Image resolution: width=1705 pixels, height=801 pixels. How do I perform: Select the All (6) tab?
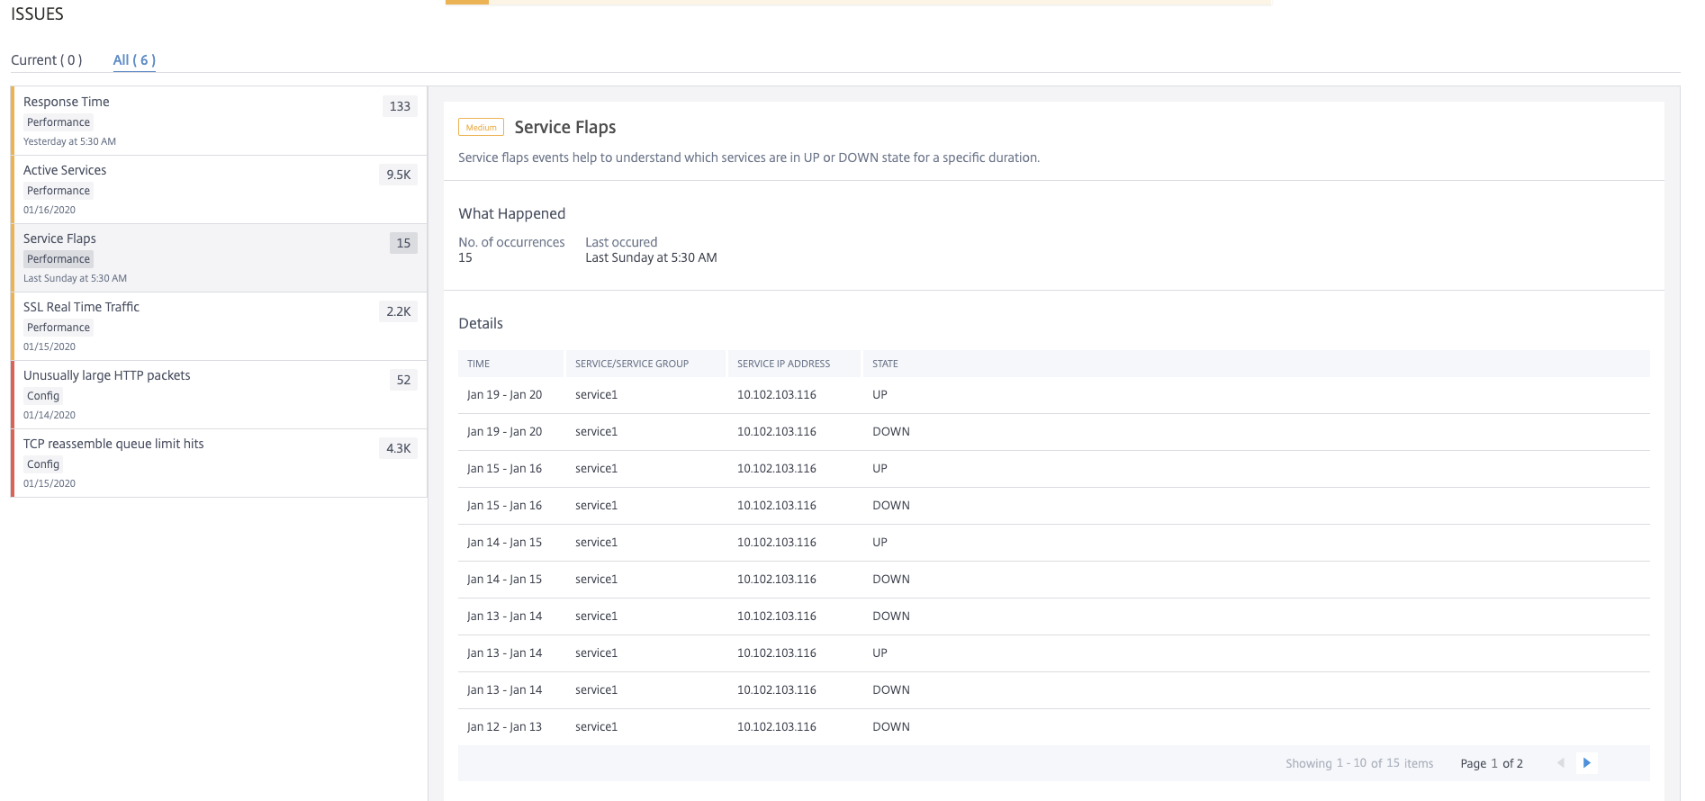[134, 60]
